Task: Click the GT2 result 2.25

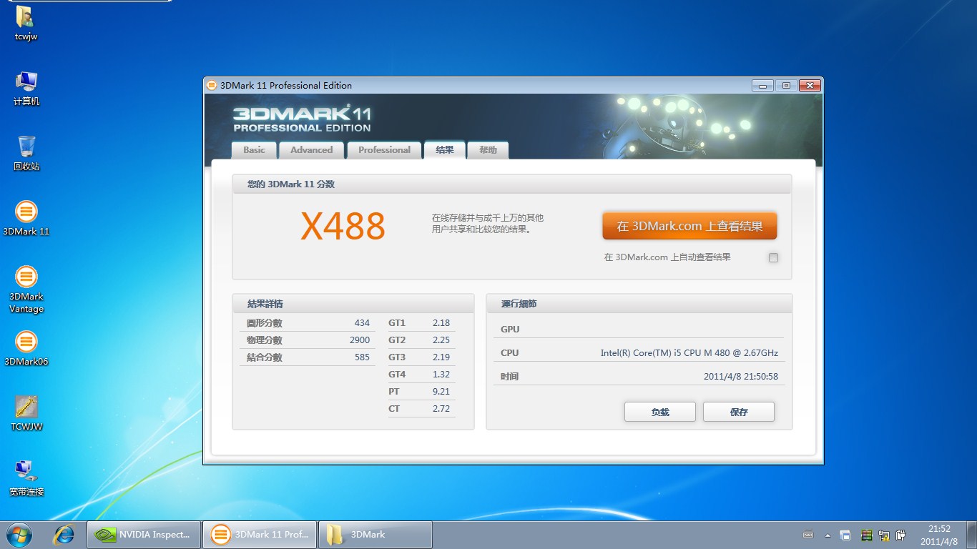Action: point(441,340)
